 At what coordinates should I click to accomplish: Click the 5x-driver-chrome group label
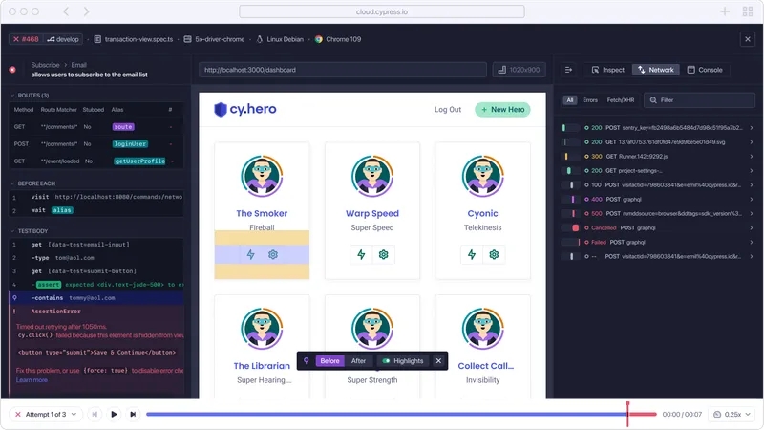point(214,39)
